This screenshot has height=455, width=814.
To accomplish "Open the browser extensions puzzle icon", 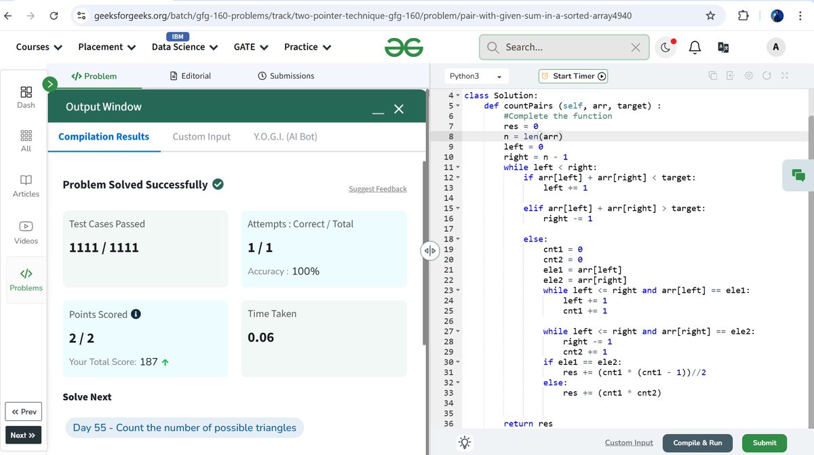I will click(x=743, y=16).
